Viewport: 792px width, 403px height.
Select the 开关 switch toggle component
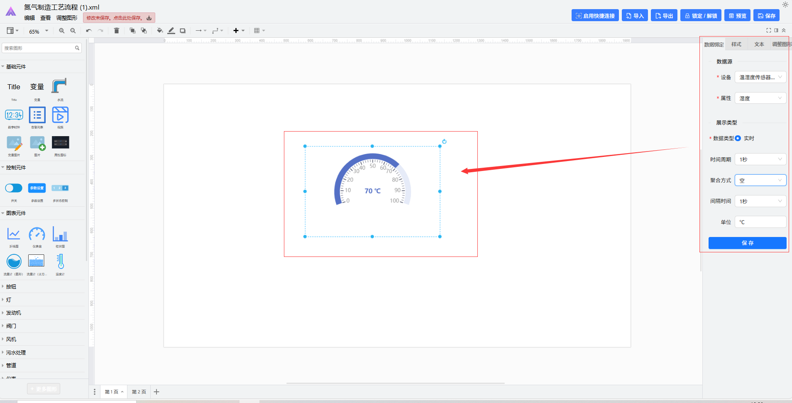(14, 188)
